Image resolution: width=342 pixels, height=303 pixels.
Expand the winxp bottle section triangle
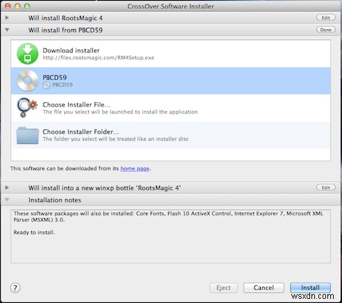tap(7, 187)
